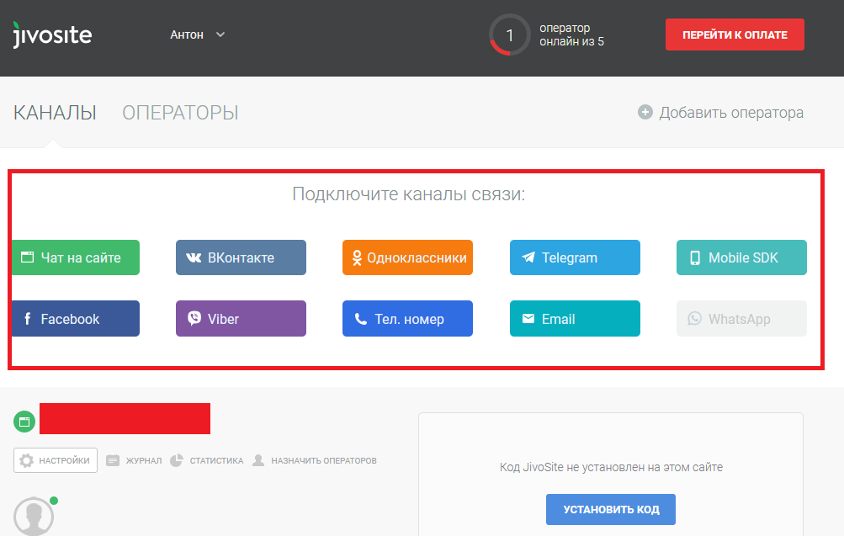Connect the Одноклассники channel
The width and height of the screenshot is (844, 536).
tap(407, 257)
